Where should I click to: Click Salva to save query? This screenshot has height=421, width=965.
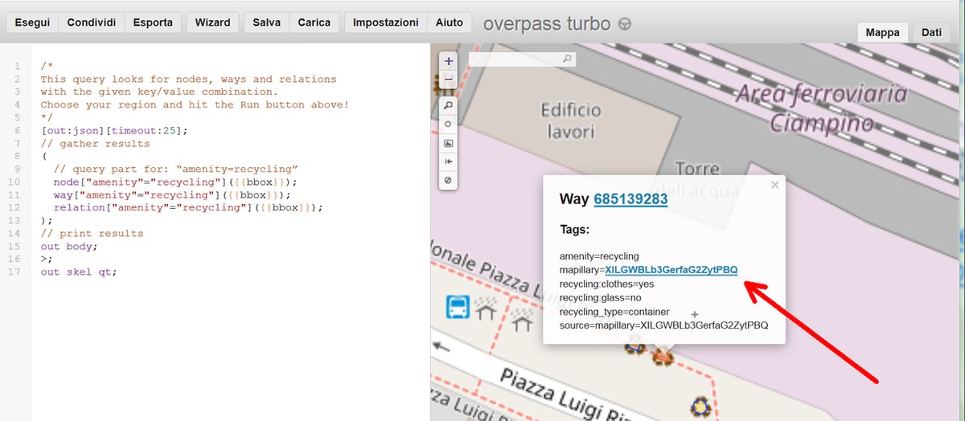(266, 22)
